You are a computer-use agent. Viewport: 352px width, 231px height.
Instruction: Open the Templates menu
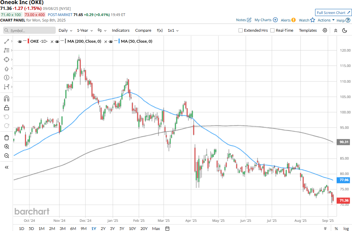(x=308, y=30)
